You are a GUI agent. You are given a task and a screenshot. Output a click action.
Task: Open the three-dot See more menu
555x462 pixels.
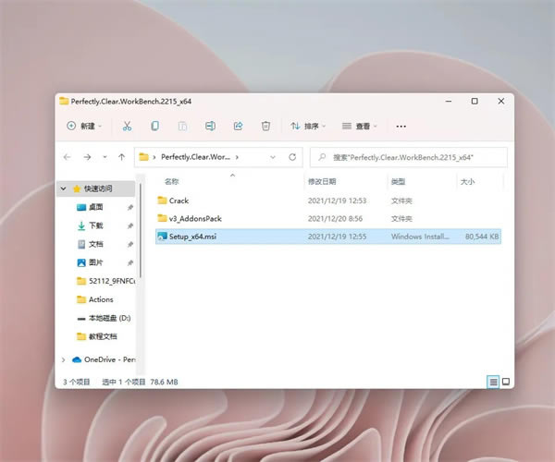pyautogui.click(x=401, y=127)
